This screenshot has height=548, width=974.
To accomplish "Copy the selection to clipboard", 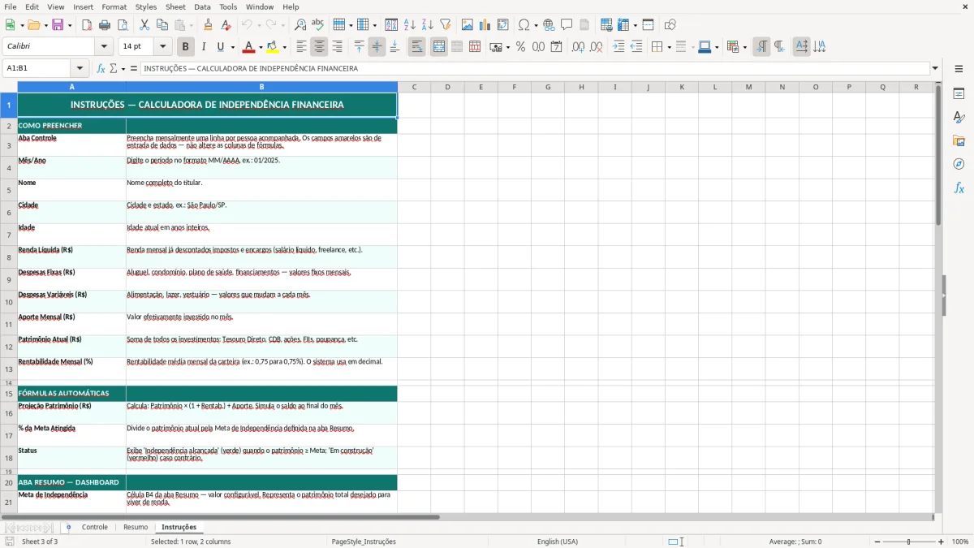I will [162, 25].
